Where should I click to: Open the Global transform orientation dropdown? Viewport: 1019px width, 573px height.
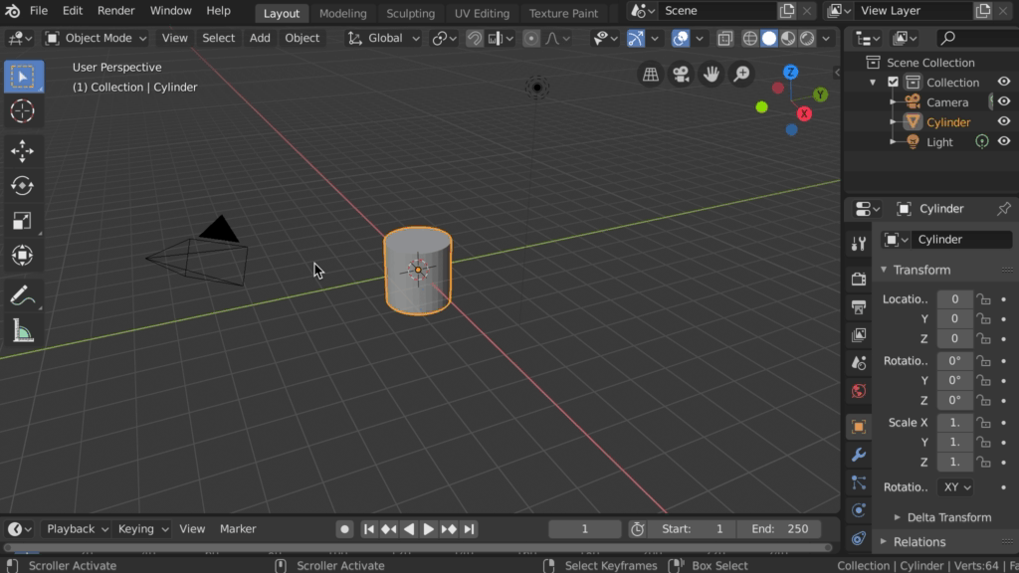point(384,38)
